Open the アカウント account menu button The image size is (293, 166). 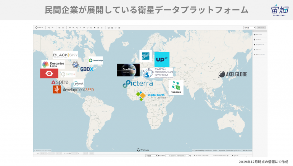tap(261, 27)
